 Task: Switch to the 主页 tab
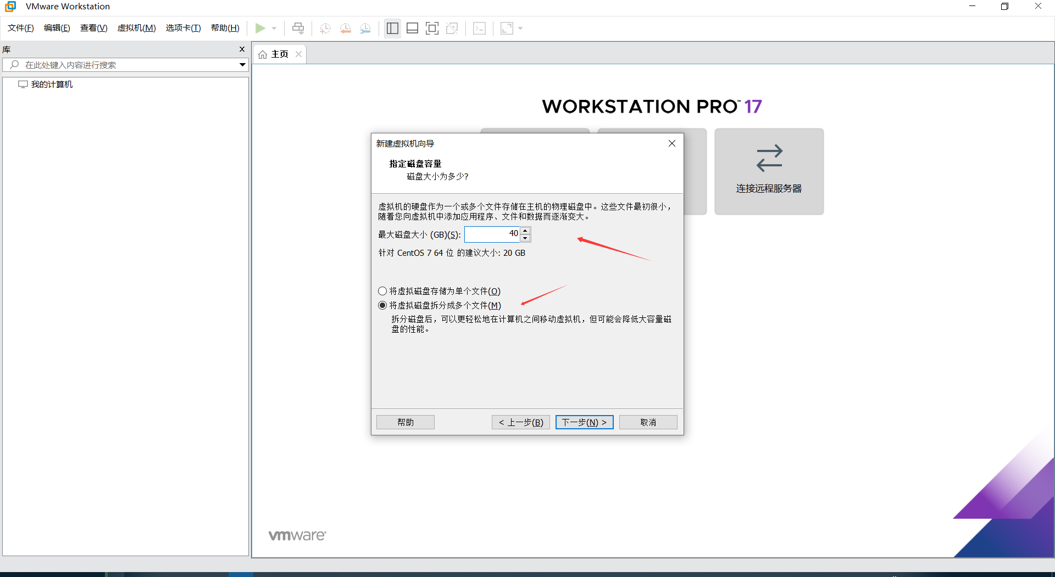[x=280, y=54]
